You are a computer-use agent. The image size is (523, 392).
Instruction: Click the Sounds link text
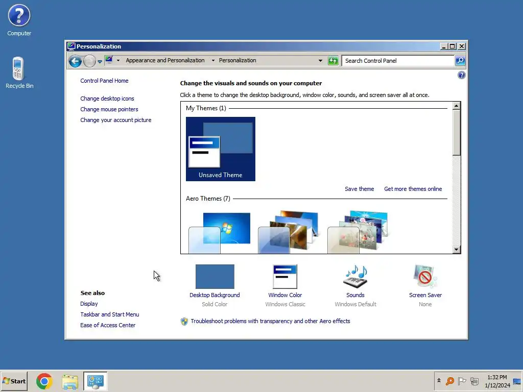[355, 295]
